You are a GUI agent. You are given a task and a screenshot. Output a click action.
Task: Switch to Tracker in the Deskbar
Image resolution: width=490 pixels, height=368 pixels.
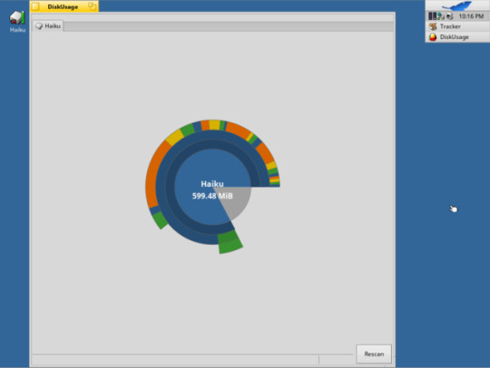[x=457, y=26]
